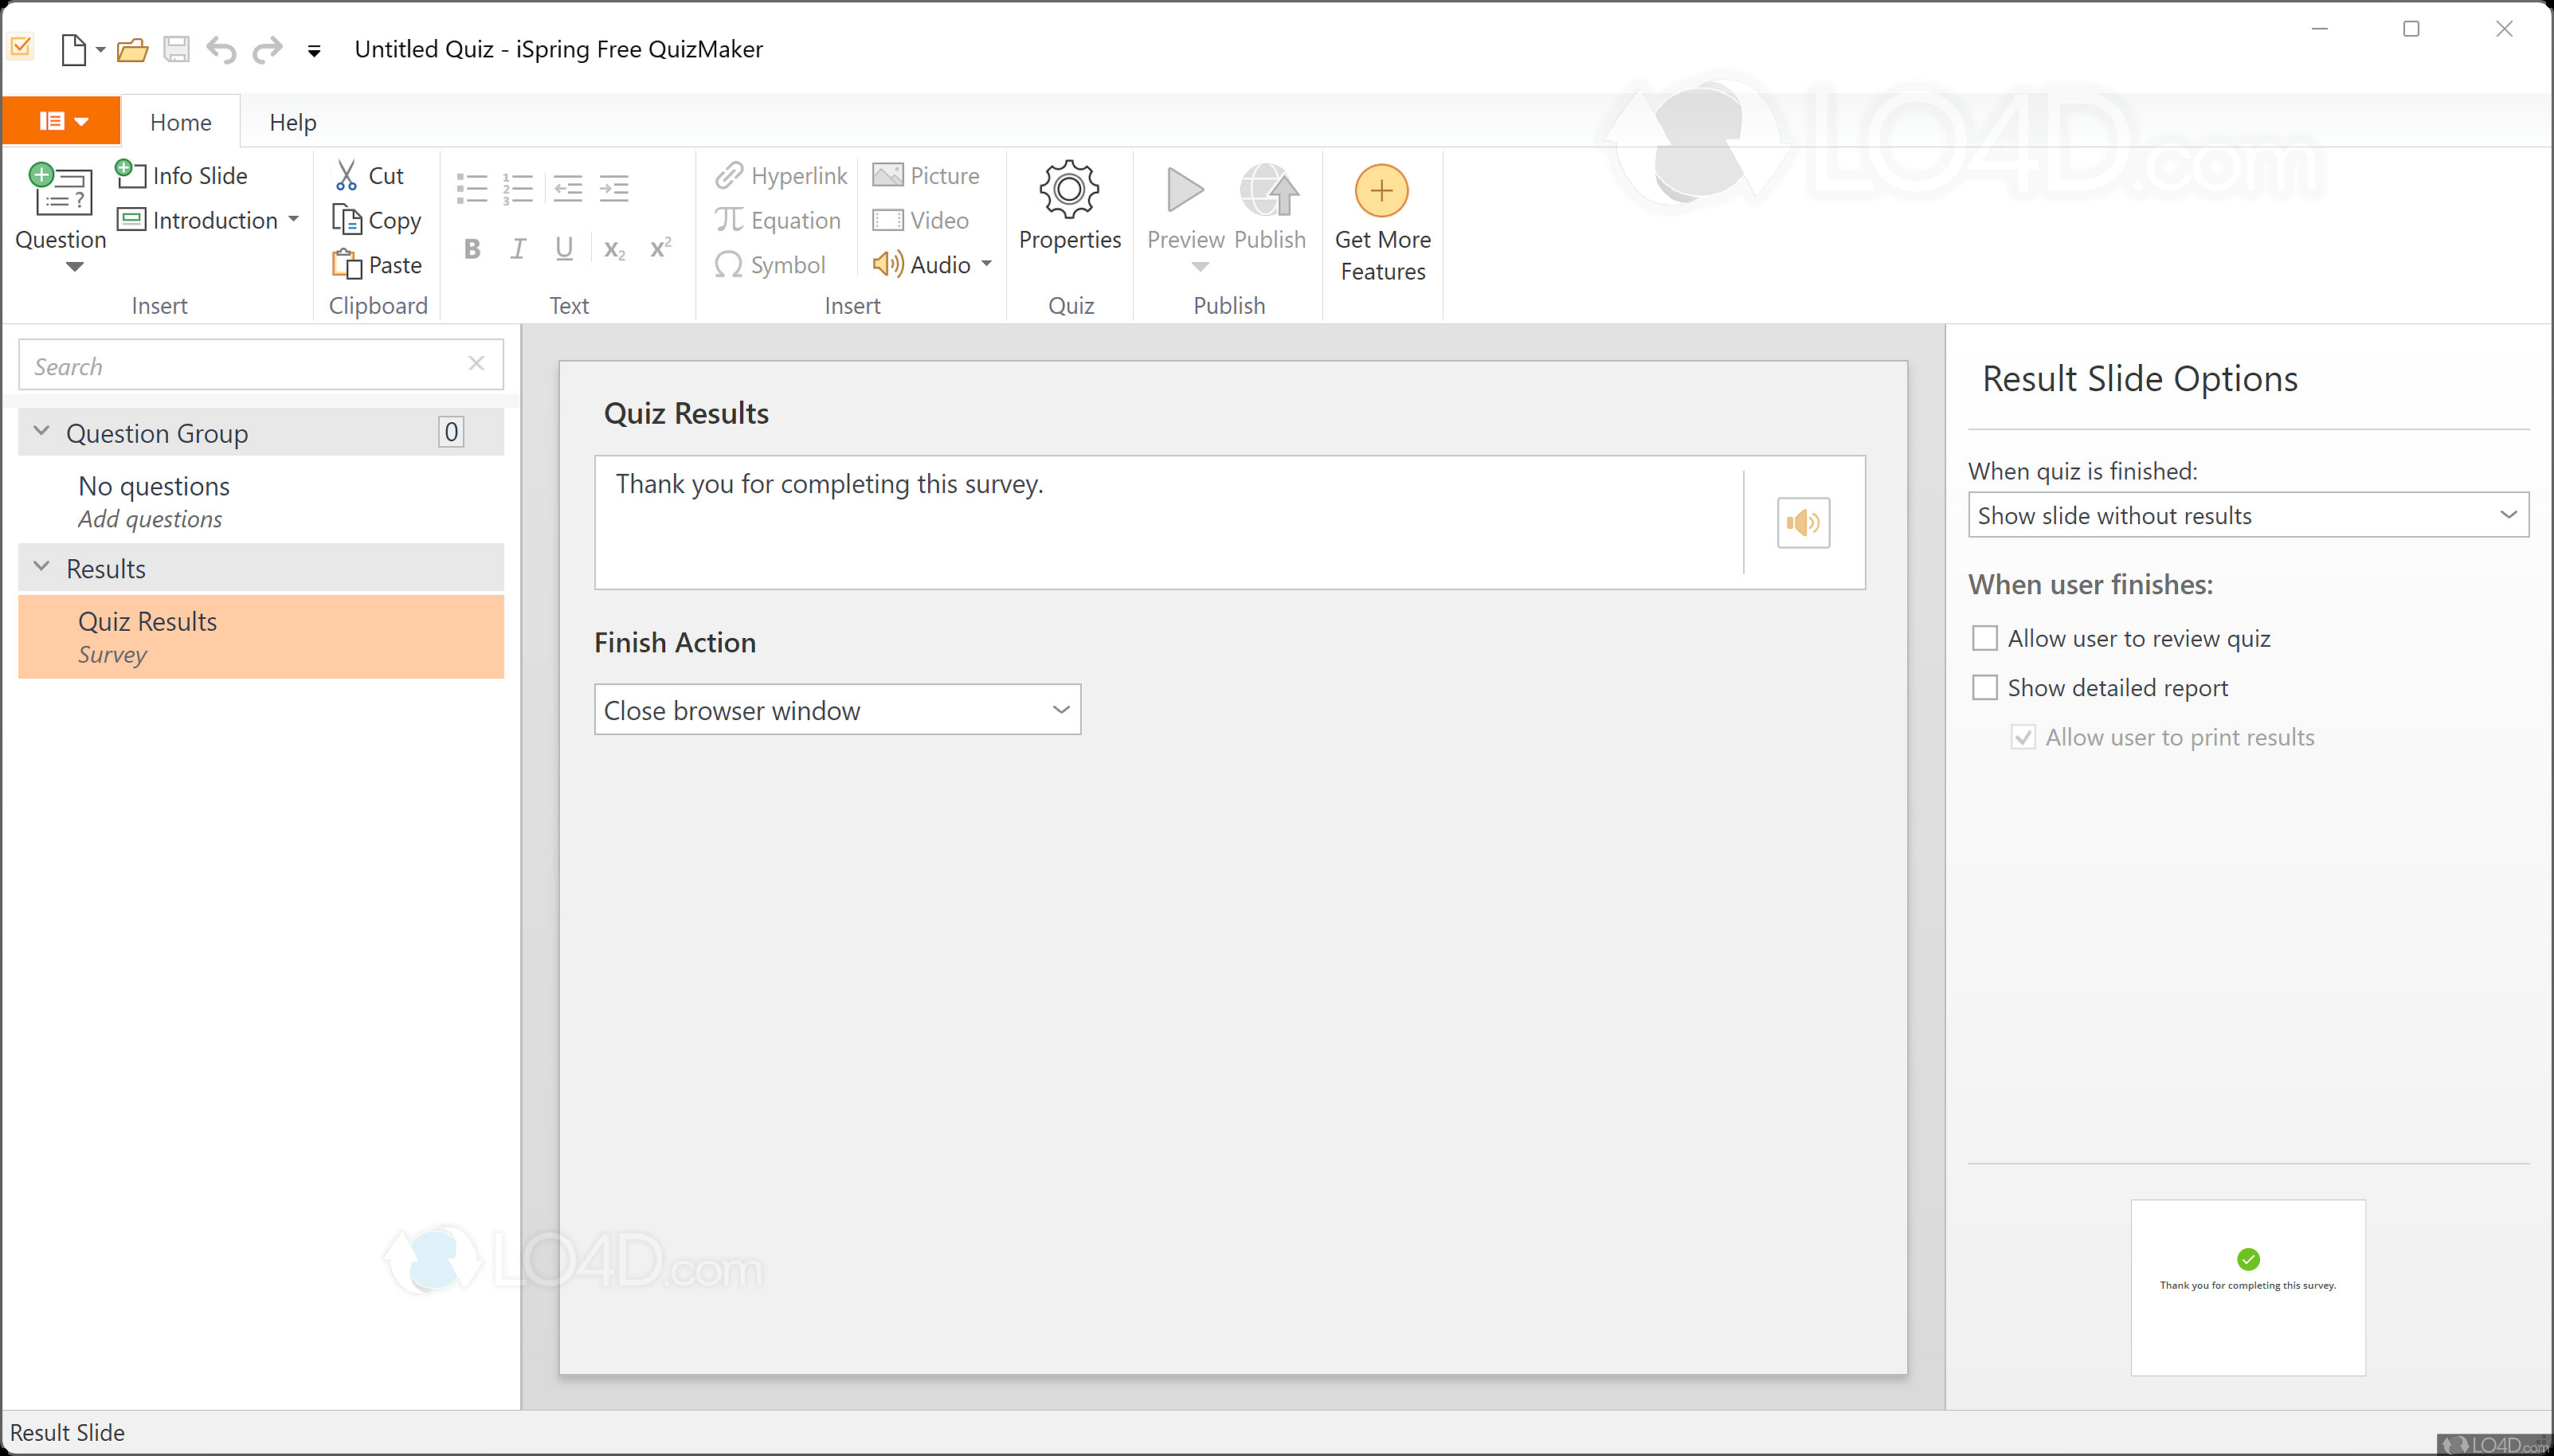Viewport: 2554px width, 1456px height.
Task: Disable Allow user to print results
Action: [2023, 737]
